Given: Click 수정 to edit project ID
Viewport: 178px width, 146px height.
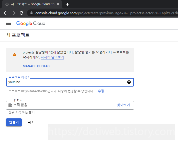Looking at the screenshot, I should 101,91.
